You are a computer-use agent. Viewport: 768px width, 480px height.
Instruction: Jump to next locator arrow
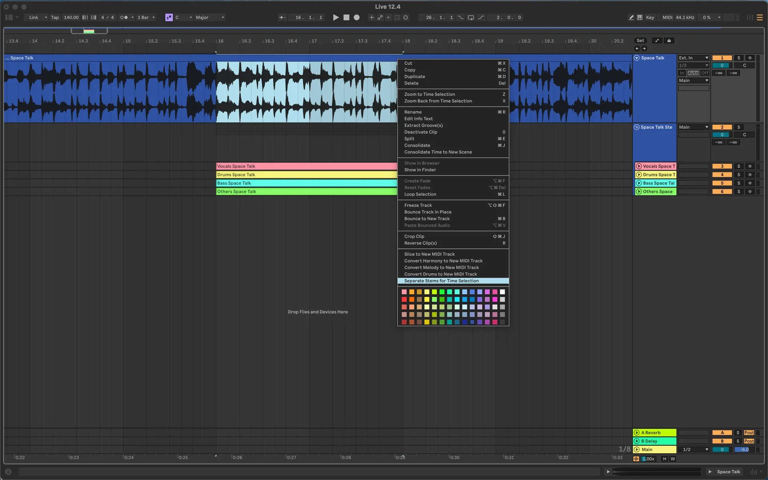pyautogui.click(x=644, y=48)
